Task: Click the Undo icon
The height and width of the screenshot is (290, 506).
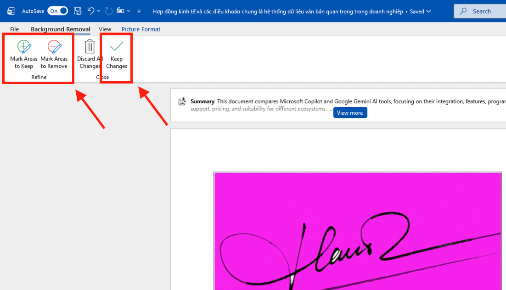Action: 90,11
